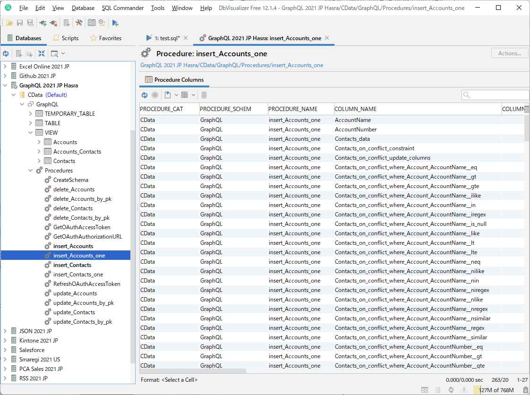Click the Create Database Connection toolbar icon

67,23
